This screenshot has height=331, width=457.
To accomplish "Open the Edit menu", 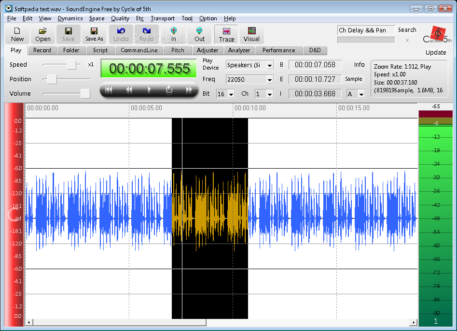I will (28, 18).
